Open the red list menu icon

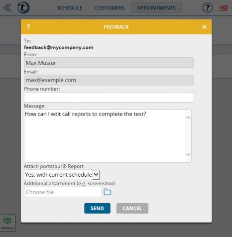click(x=224, y=8)
